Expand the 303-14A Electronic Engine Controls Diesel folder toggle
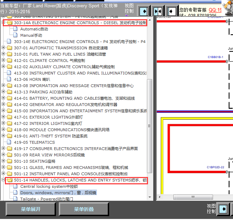Image resolution: width=233 pixels, height=220 pixels. pyautogui.click(x=3, y=22)
